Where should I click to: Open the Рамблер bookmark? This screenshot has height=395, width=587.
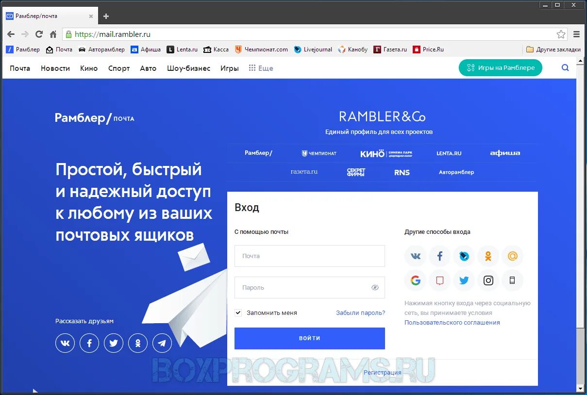point(23,49)
